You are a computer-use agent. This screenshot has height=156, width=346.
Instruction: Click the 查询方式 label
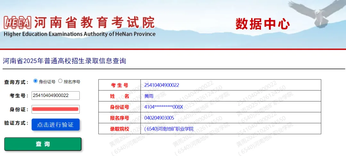click(x=16, y=82)
